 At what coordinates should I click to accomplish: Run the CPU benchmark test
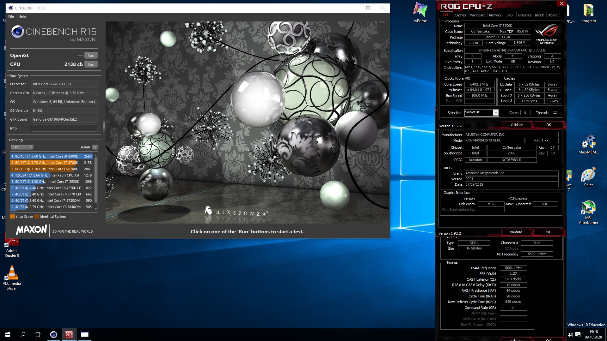tap(91, 64)
